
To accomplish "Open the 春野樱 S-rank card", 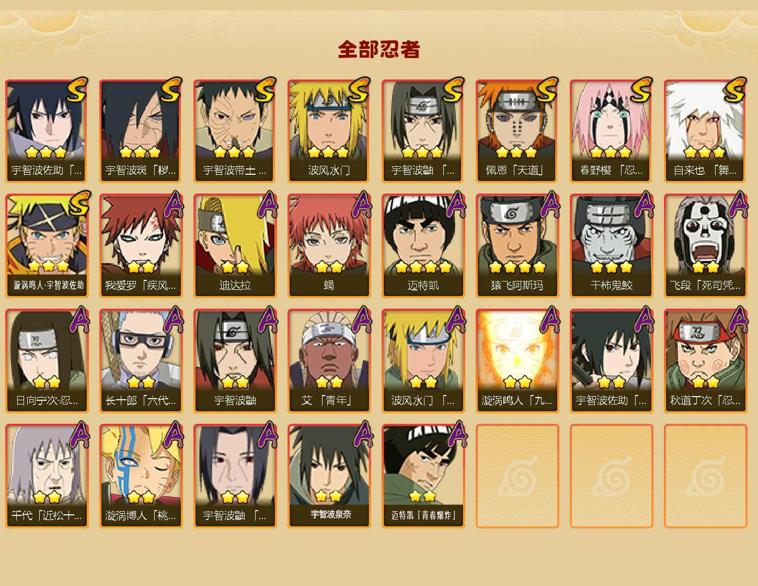I will click(x=611, y=131).
